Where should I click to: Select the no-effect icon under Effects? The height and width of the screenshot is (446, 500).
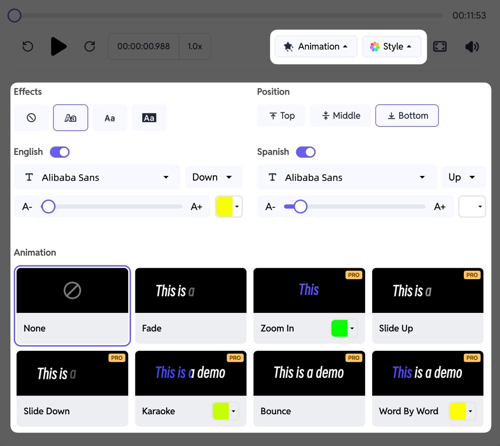tap(31, 118)
